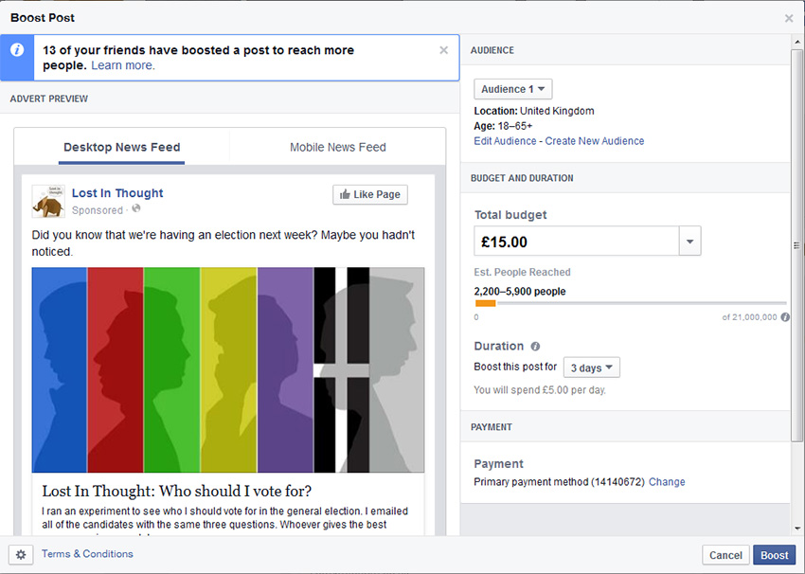
Task: Click the Boost button
Action: coord(774,555)
